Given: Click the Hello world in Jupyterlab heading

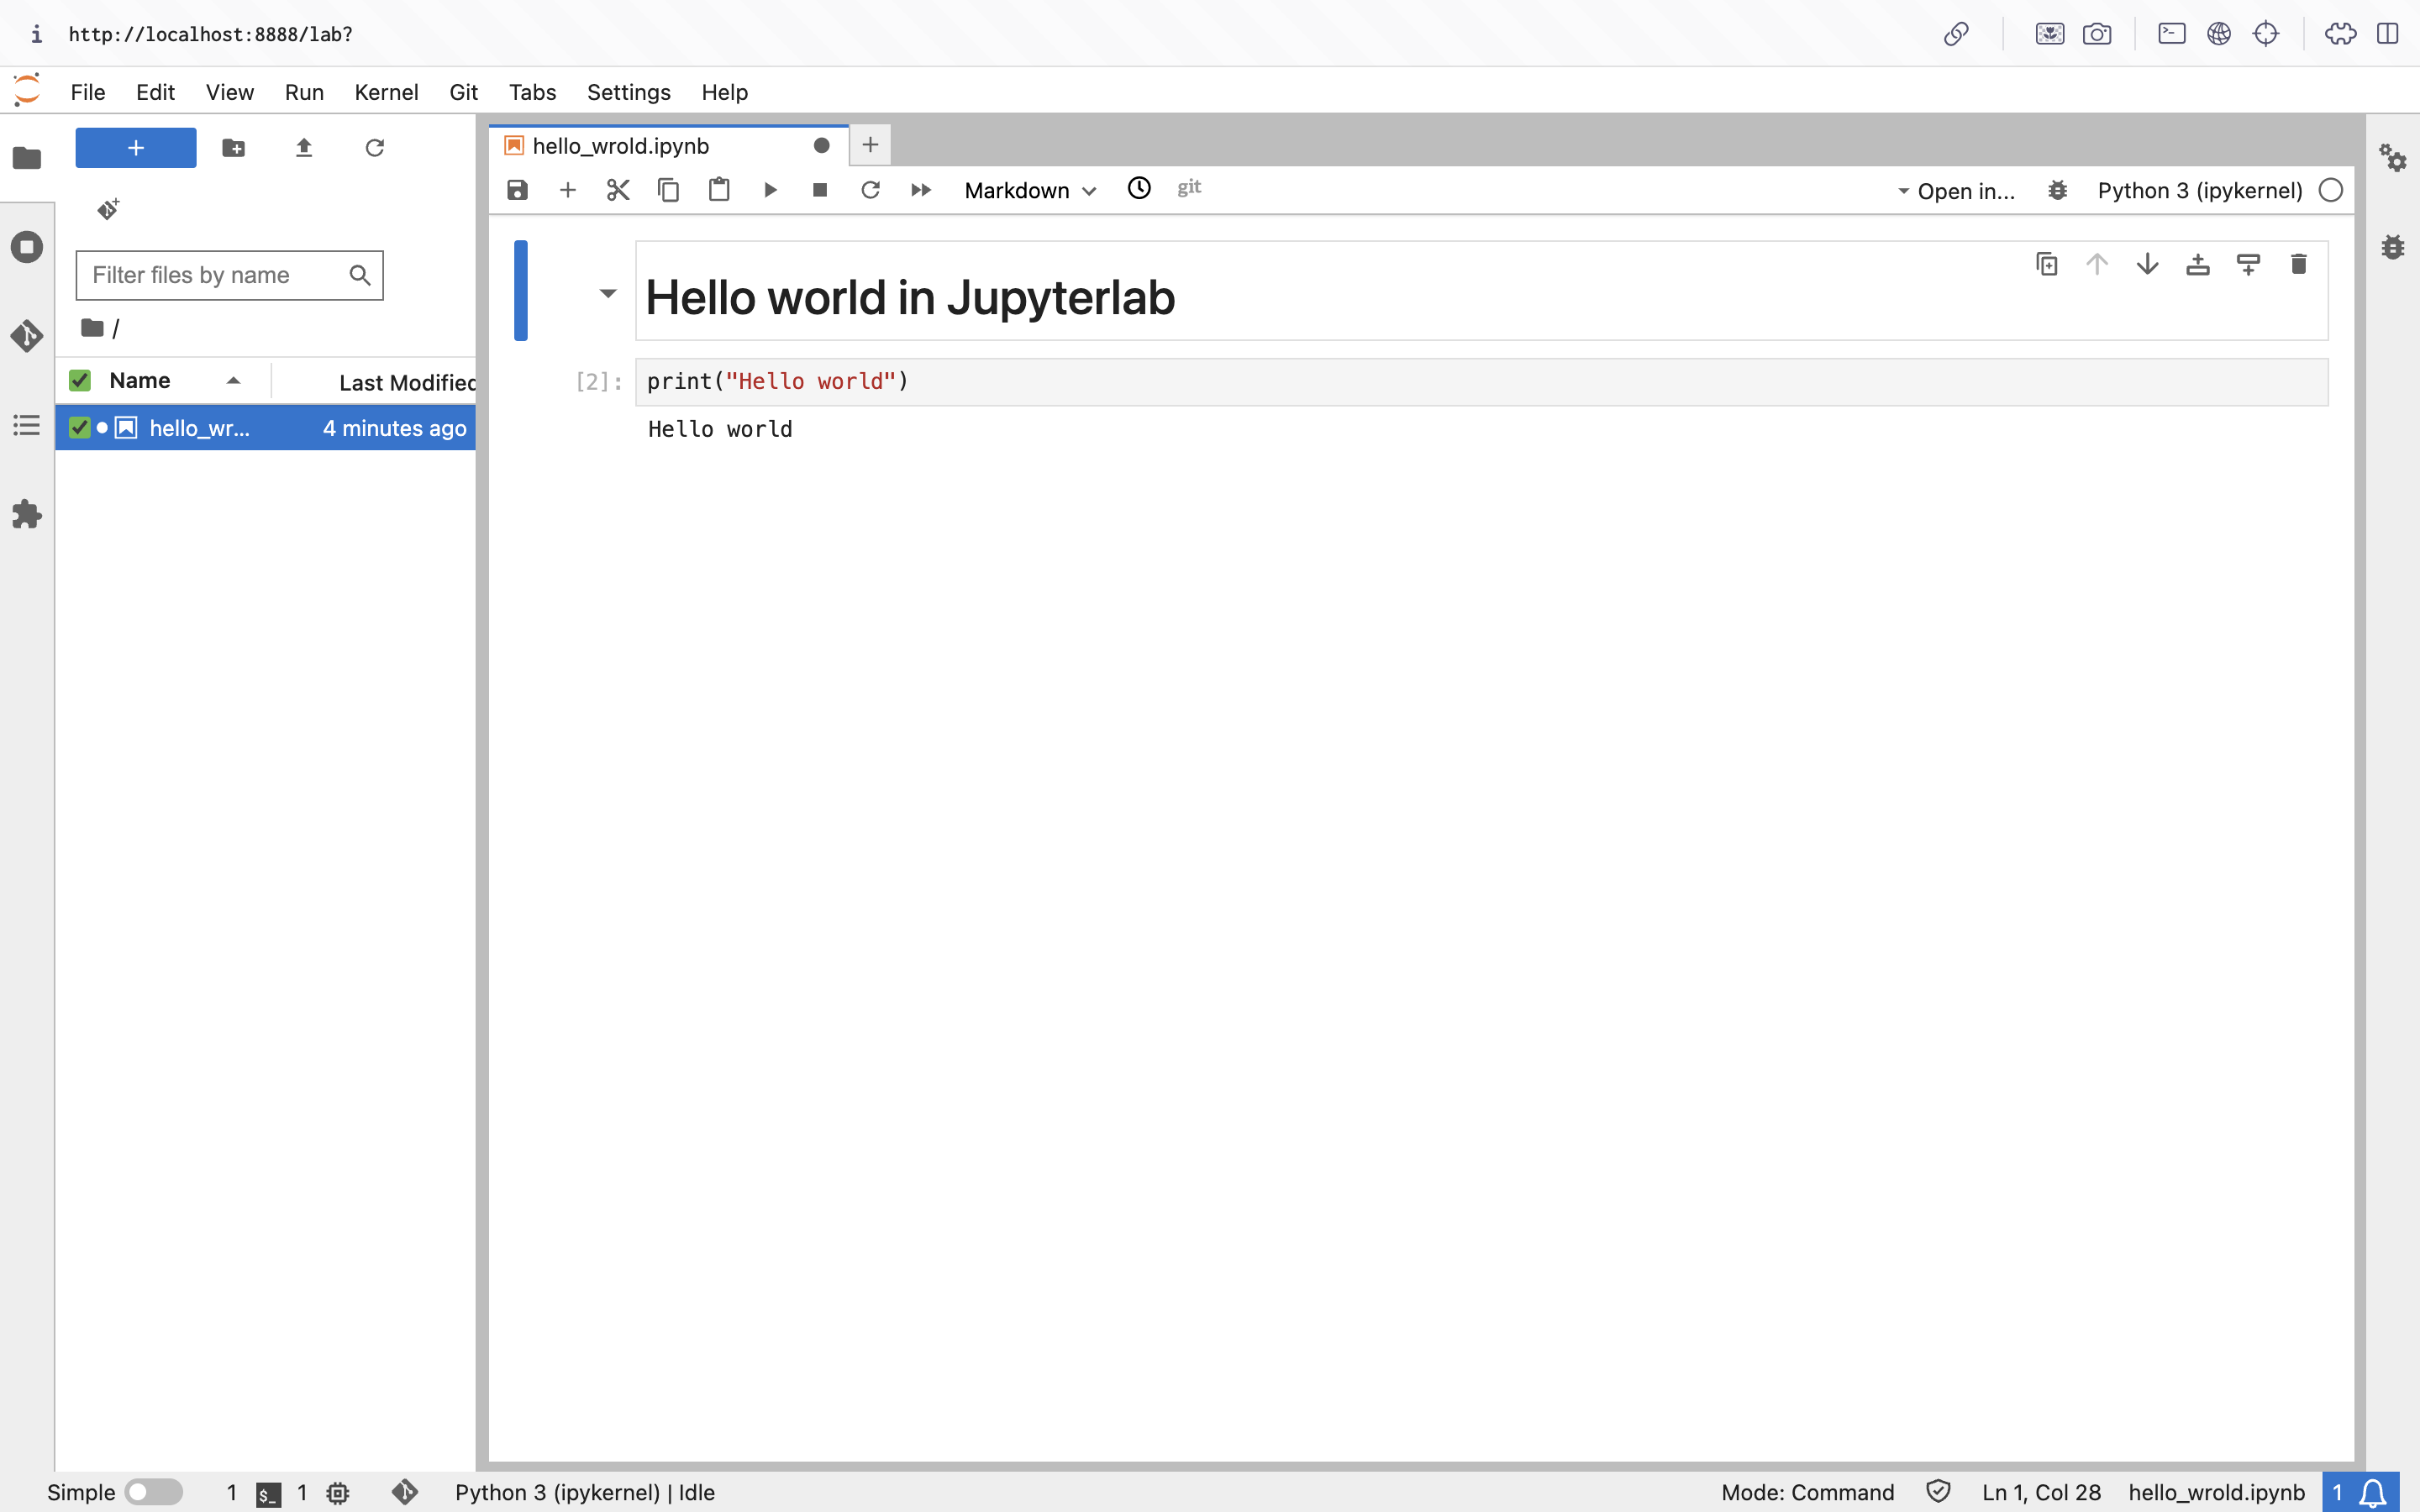Looking at the screenshot, I should (910, 298).
